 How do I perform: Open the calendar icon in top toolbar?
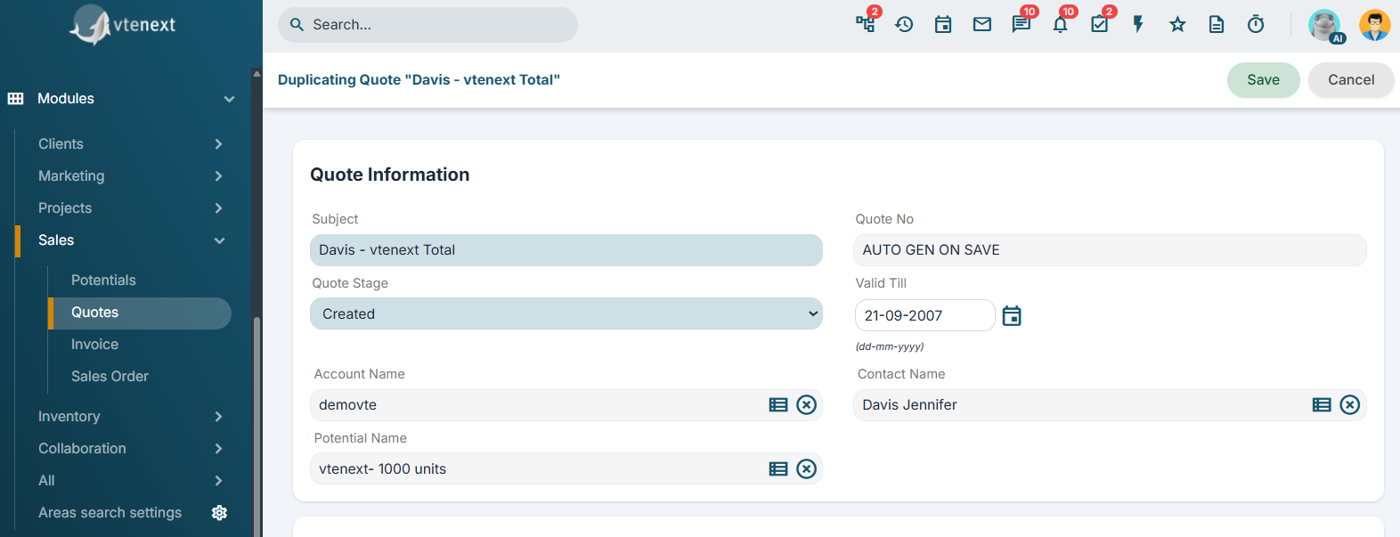943,25
